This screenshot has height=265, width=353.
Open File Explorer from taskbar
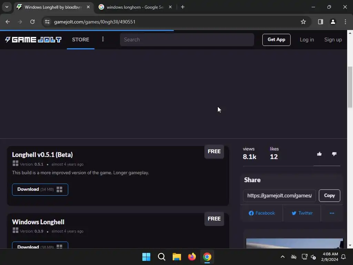177,257
